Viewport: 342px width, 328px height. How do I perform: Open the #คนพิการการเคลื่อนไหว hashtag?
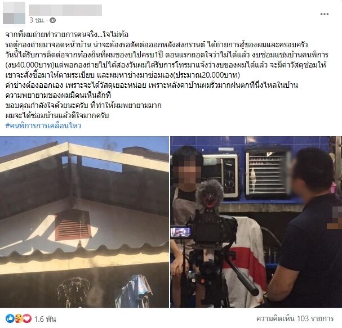click(43, 125)
